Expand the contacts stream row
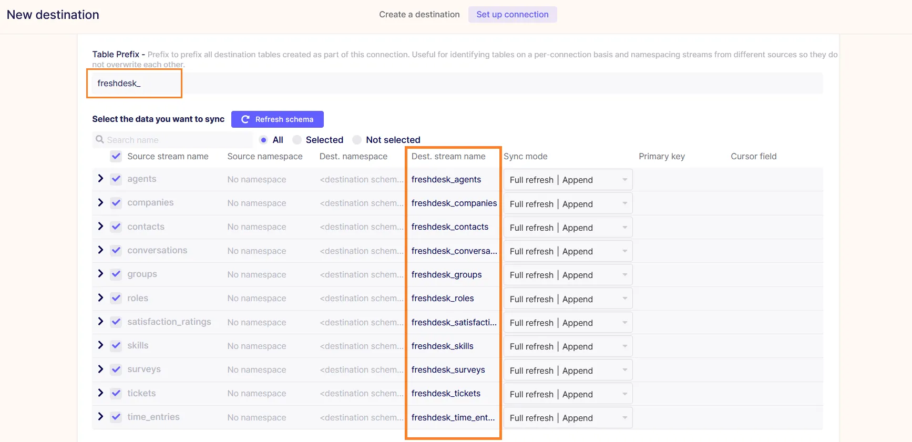This screenshot has height=442, width=912. [100, 226]
